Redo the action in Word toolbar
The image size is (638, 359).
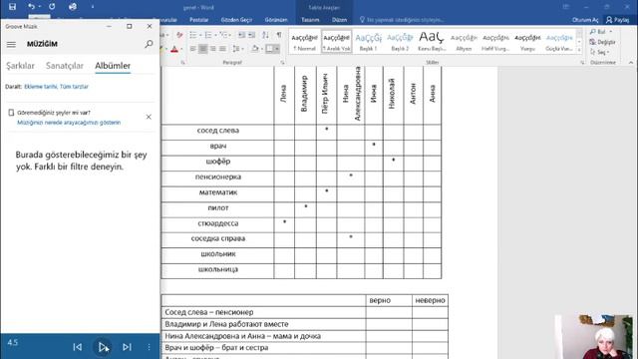[52, 7]
